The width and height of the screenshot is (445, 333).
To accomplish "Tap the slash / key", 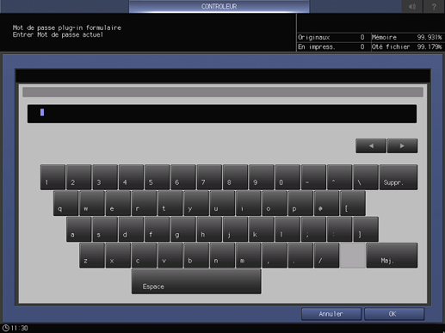I will (x=326, y=256).
